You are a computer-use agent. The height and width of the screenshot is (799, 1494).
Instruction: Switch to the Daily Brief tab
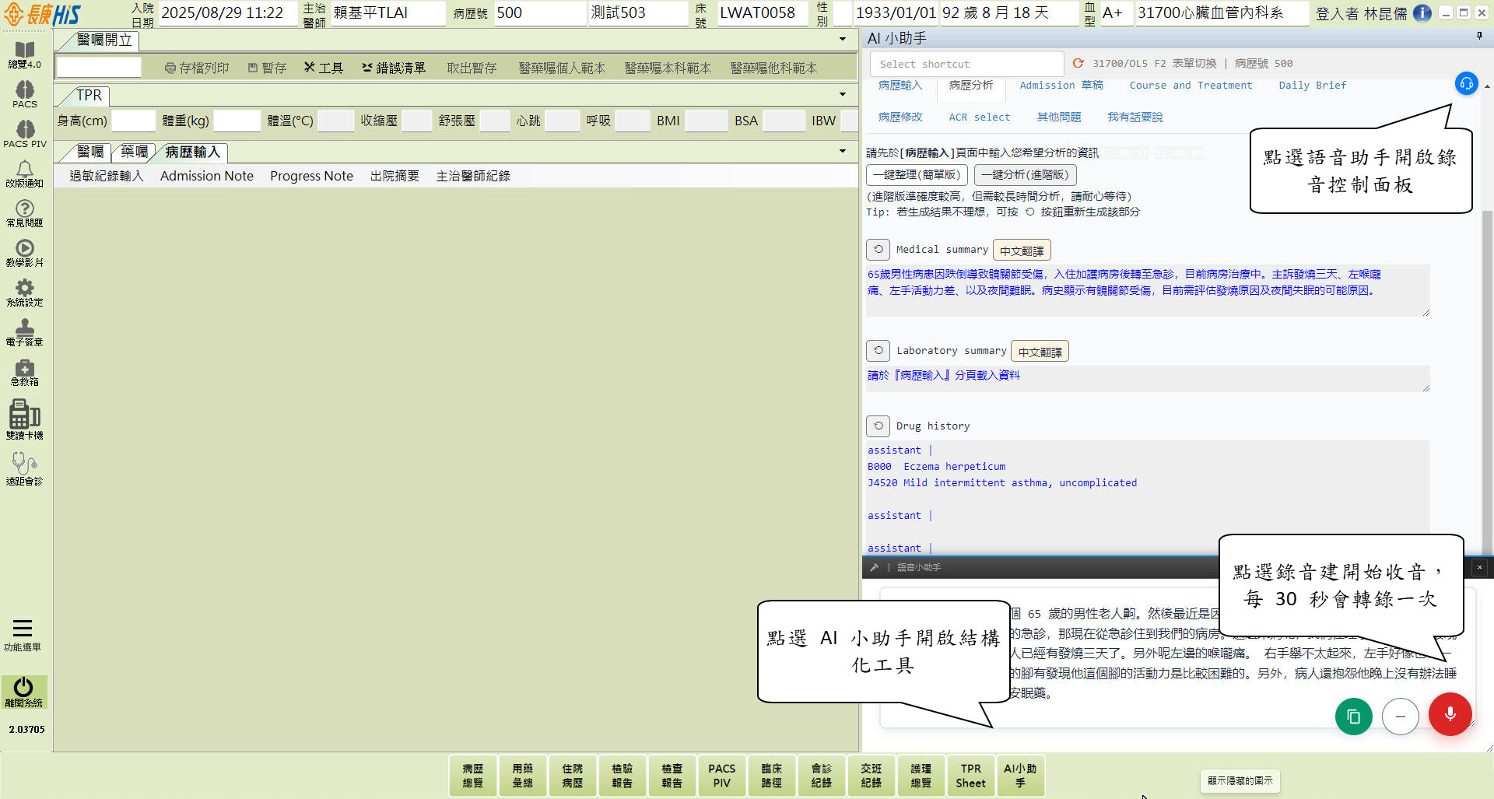[x=1312, y=86]
